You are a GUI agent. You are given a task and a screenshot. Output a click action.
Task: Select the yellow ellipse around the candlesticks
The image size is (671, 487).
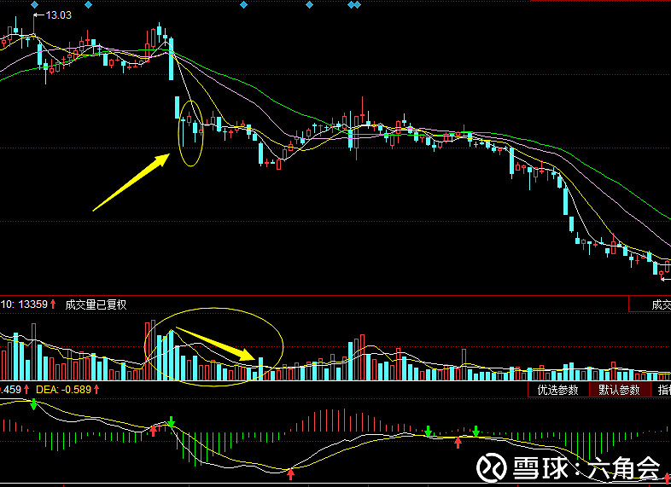pos(191,133)
